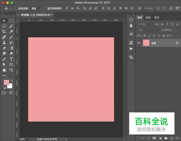Select the Eyedropper tool
This screenshot has height=141, width=181.
coord(11,32)
